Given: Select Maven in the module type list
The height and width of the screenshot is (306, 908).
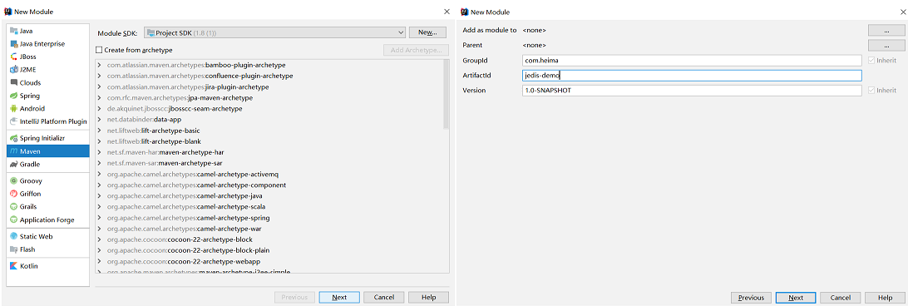Looking at the screenshot, I should 48,151.
